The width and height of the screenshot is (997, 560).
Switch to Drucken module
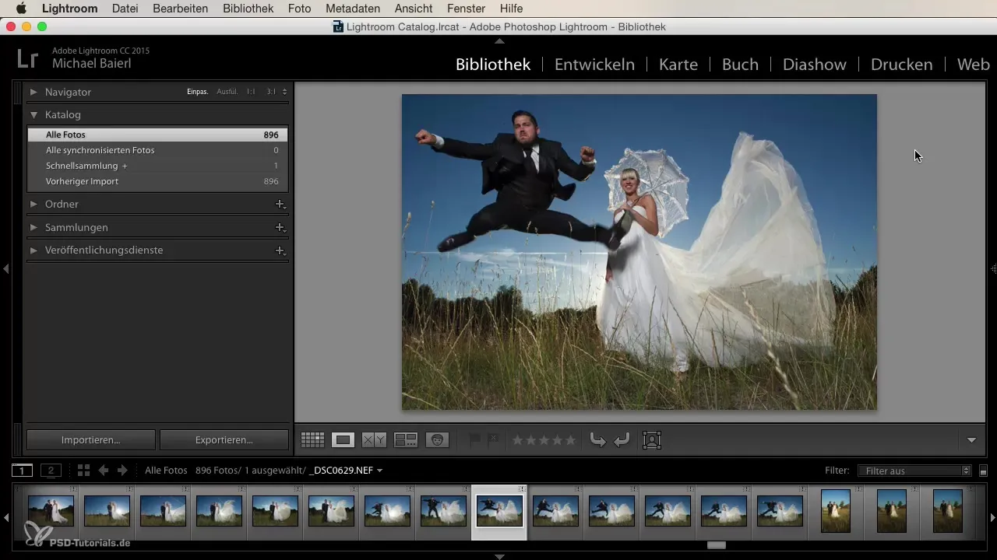click(x=902, y=65)
